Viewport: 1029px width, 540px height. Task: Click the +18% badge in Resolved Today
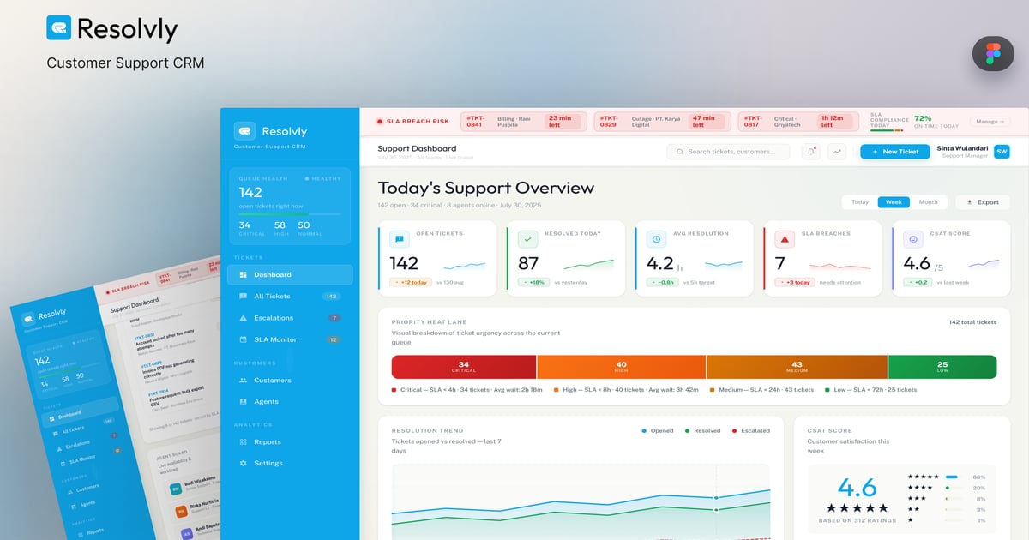(533, 282)
